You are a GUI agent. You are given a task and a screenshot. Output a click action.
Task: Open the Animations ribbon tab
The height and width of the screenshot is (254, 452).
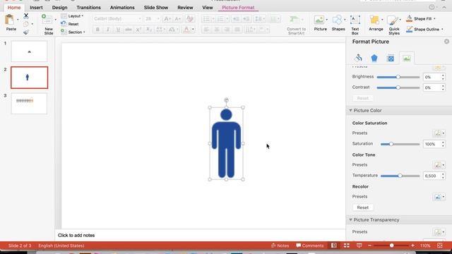coord(122,8)
